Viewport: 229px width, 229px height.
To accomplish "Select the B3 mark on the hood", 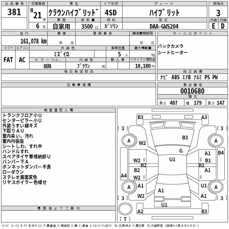I will pyautogui.click(x=185, y=138).
